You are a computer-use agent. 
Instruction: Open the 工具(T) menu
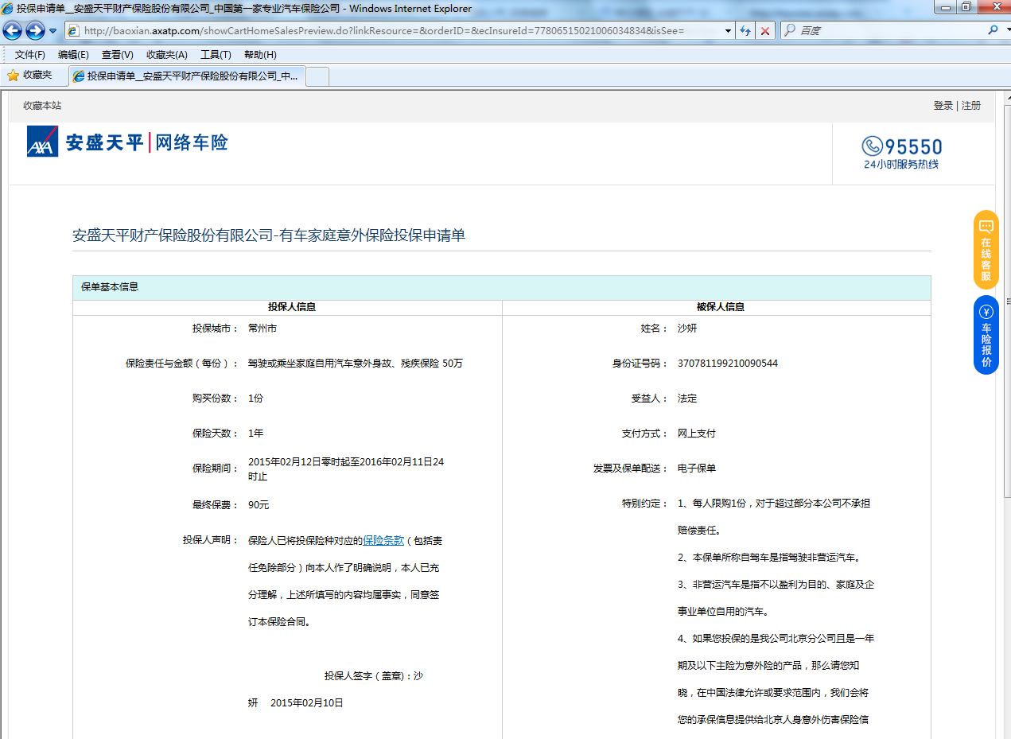[216, 55]
